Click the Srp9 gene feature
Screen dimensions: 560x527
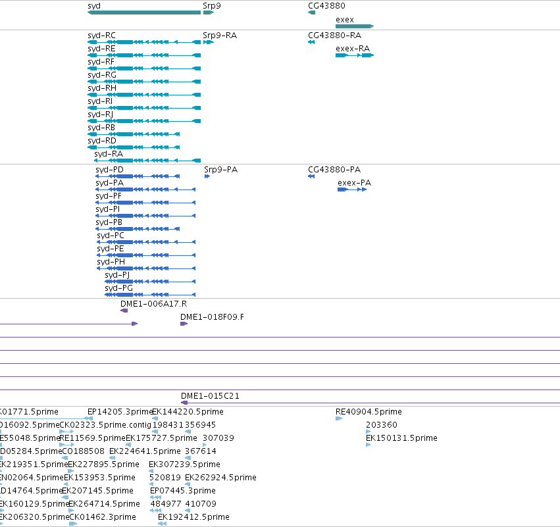point(208,13)
